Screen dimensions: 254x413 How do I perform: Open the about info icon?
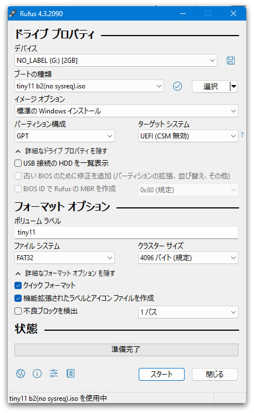(x=37, y=374)
